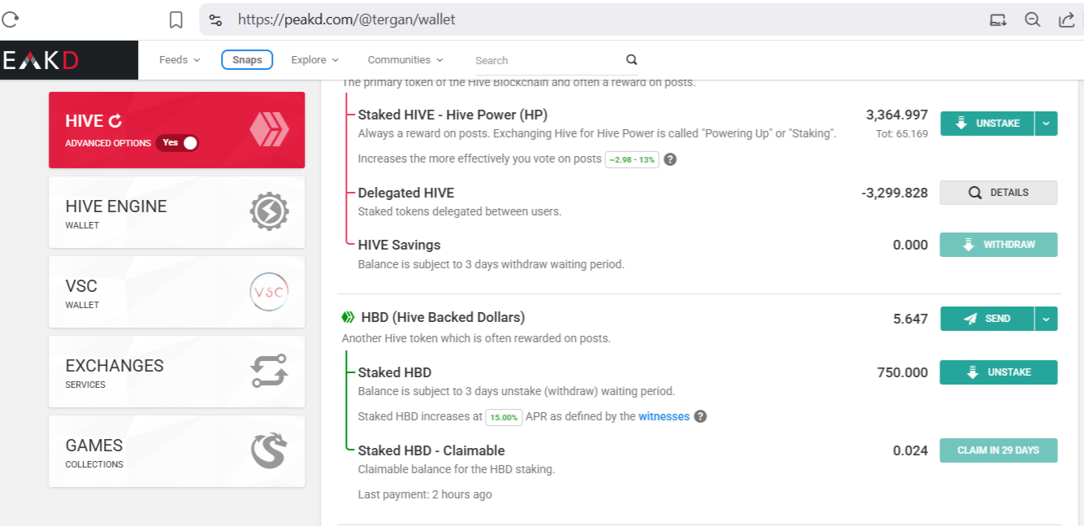Click the Staked HBD - Claimable heading
The width and height of the screenshot is (1084, 526).
pyautogui.click(x=431, y=450)
